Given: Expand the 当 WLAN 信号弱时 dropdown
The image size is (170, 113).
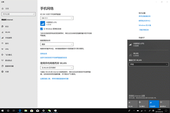Looking at the screenshot, I should (x=57, y=68).
